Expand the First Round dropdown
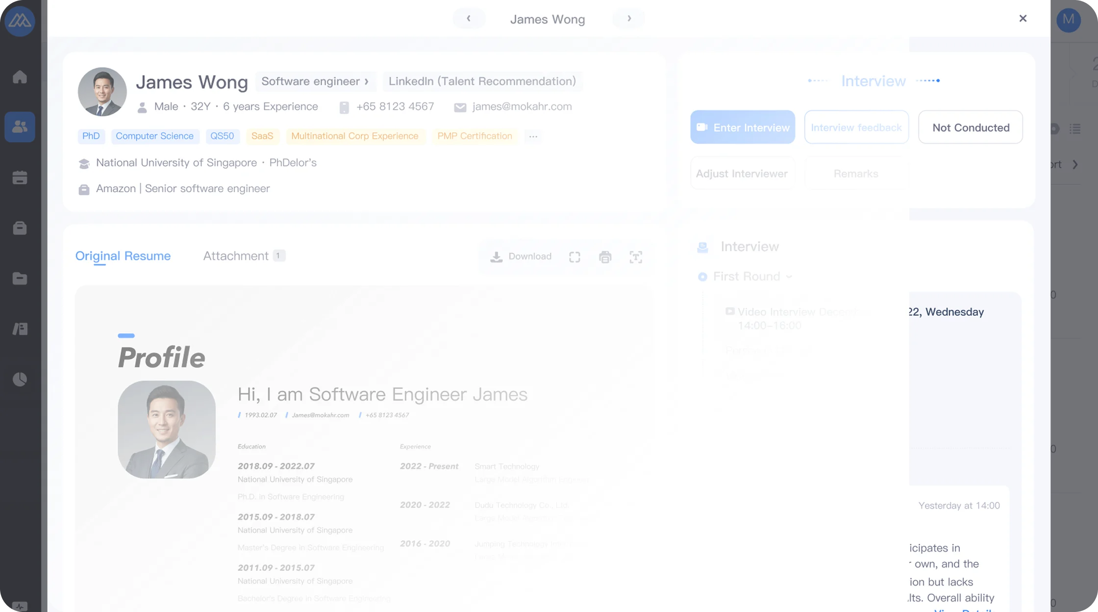The image size is (1098, 612). tap(788, 277)
